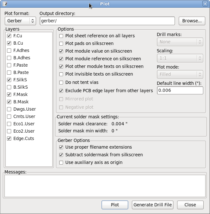Uncheck Subtract soldermask from silkscreen
This screenshot has width=210, height=214.
tap(61, 155)
